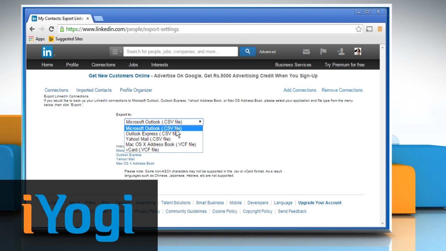Click the add connections person icon
This screenshot has width=446, height=251.
click(341, 52)
